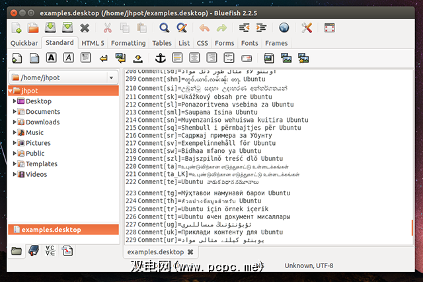Paste from clipboard toolbar icon
Viewport: 423px width, 282px height.
pyautogui.click(x=141, y=28)
